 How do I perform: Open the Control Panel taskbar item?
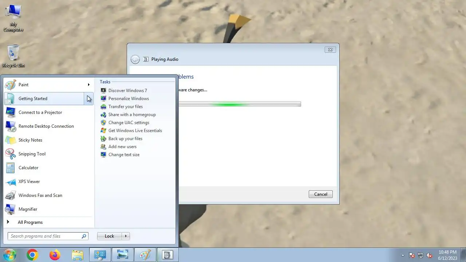100,255
